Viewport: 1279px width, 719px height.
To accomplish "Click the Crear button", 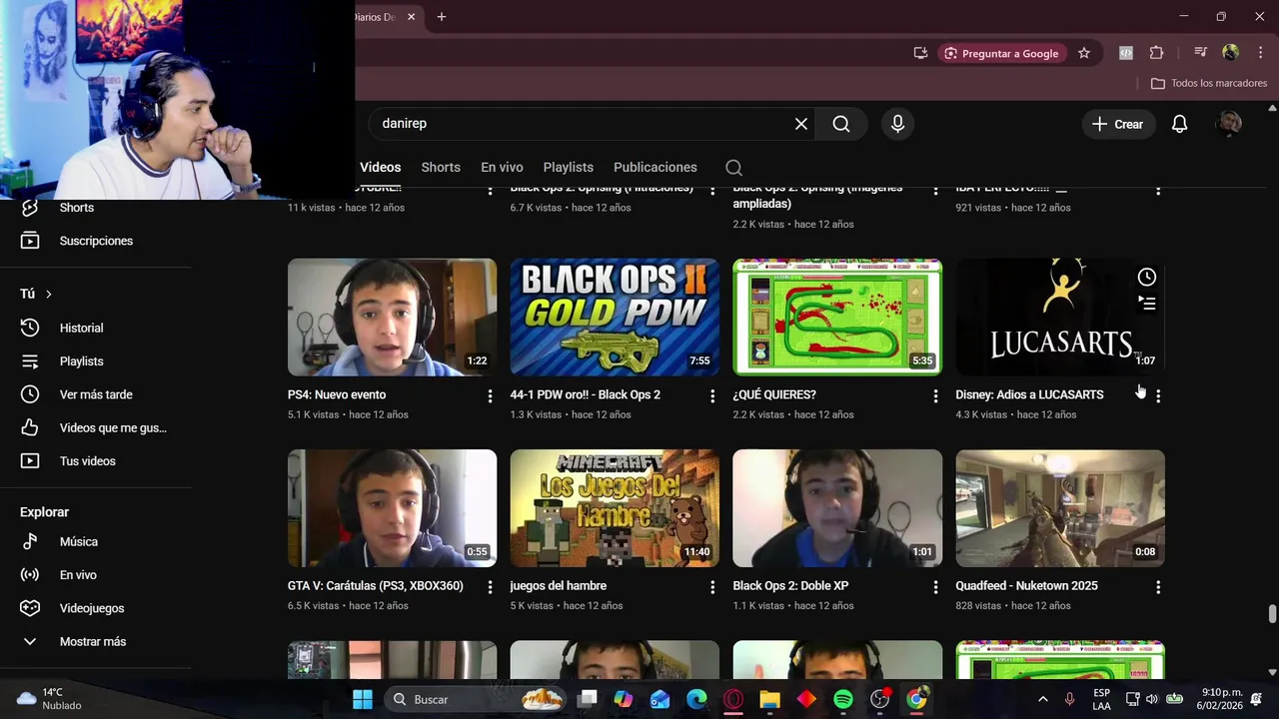I will 1117,124.
